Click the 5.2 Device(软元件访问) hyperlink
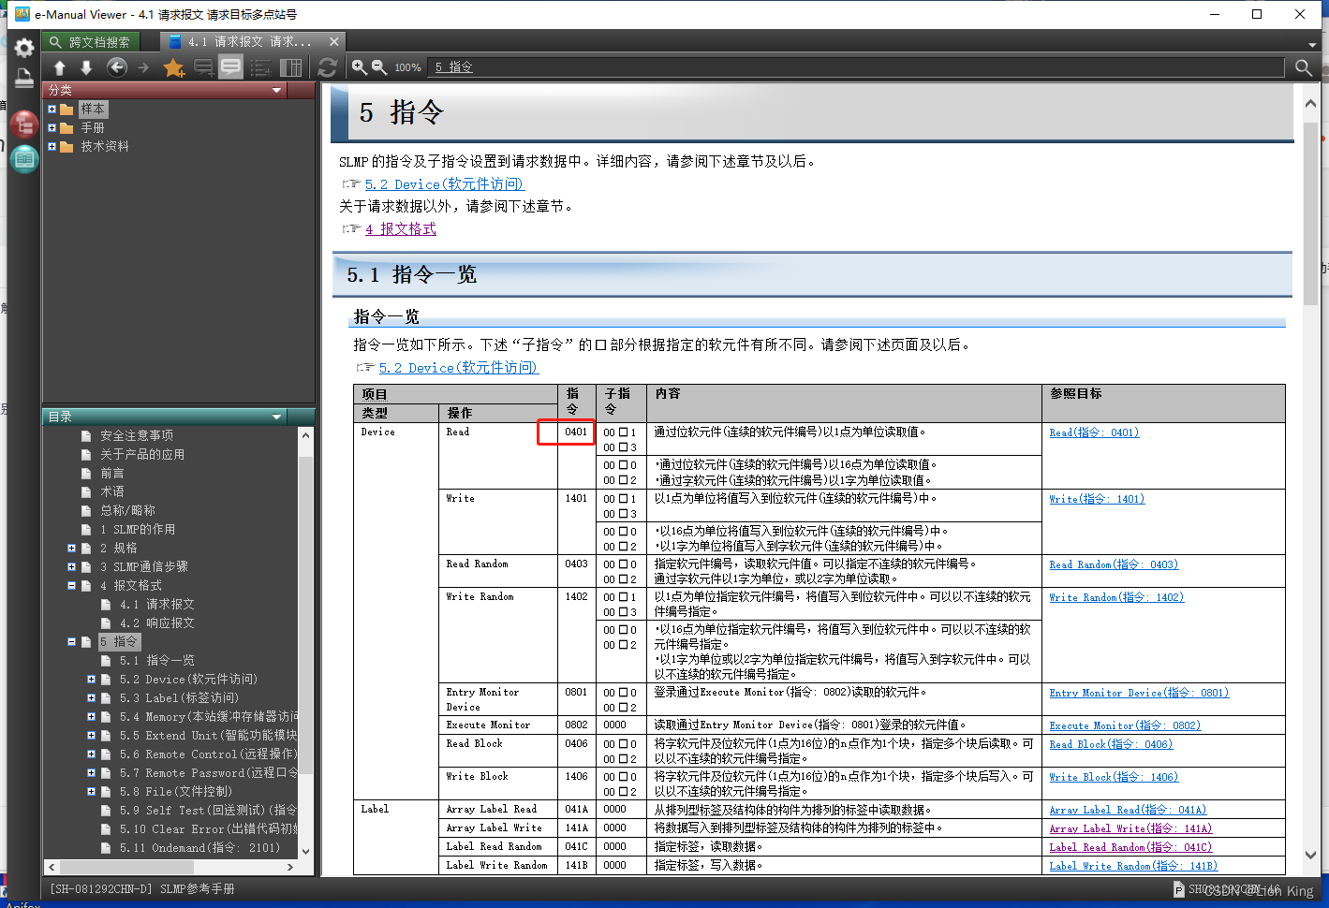This screenshot has height=908, width=1329. [443, 183]
